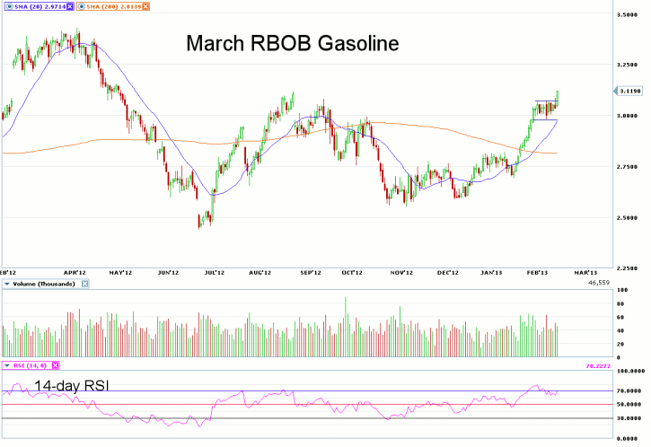Toggle SMA (200) radio icon
Viewport: 651px width, 447px height.
[x=83, y=6]
